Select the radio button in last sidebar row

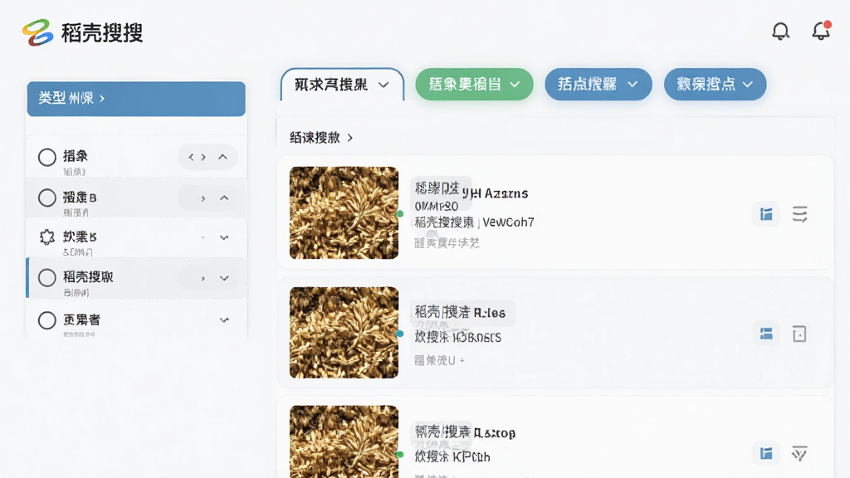tap(47, 320)
